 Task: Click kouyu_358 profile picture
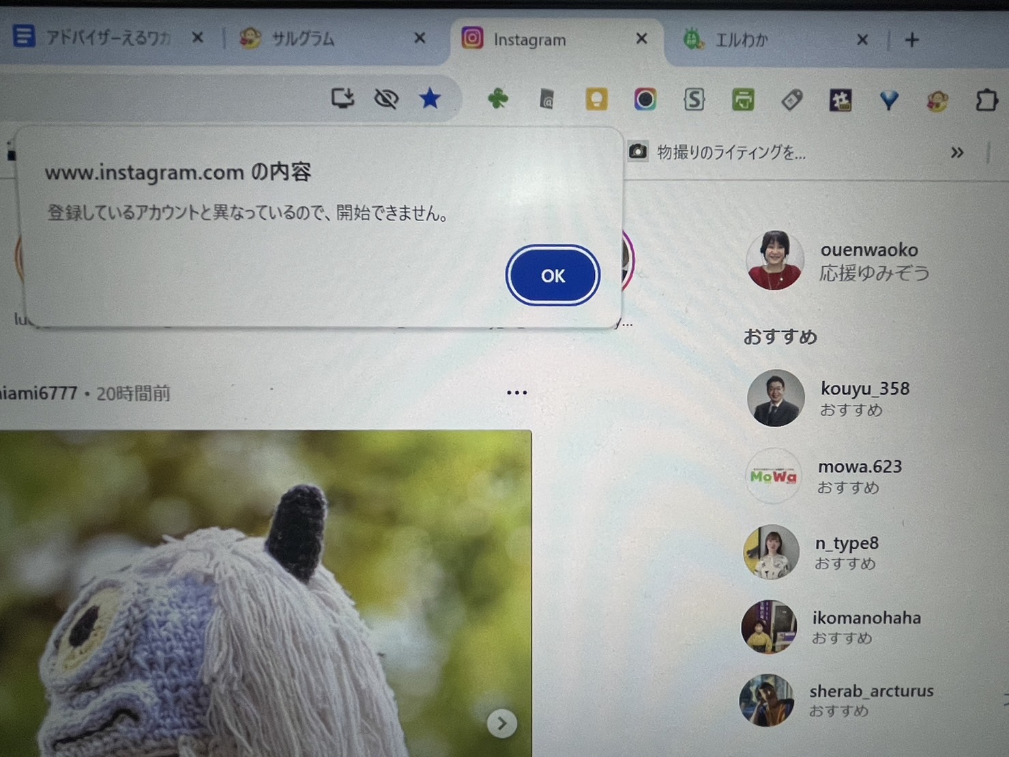tap(776, 399)
